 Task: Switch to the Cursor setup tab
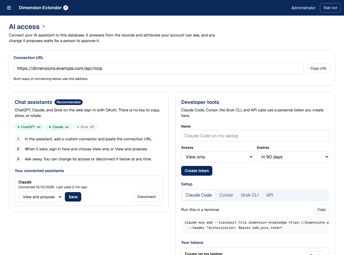(226, 195)
